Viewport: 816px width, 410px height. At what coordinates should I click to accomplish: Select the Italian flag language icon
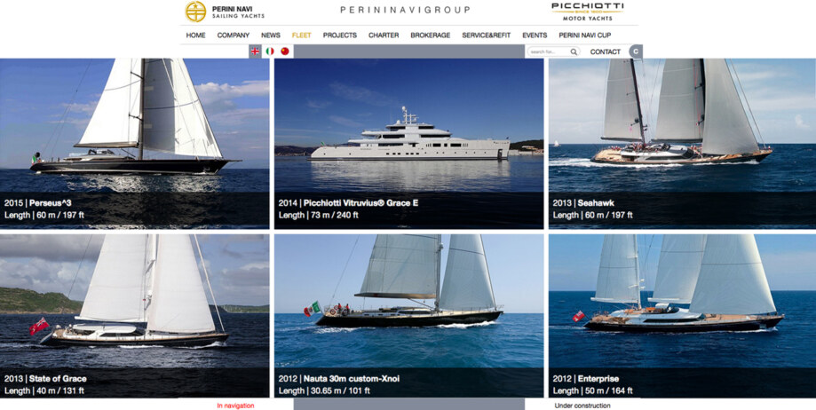270,51
